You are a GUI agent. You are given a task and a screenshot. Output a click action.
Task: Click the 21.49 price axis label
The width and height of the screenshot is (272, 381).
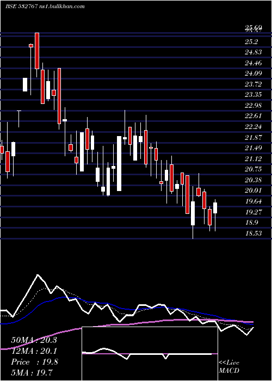click(254, 148)
